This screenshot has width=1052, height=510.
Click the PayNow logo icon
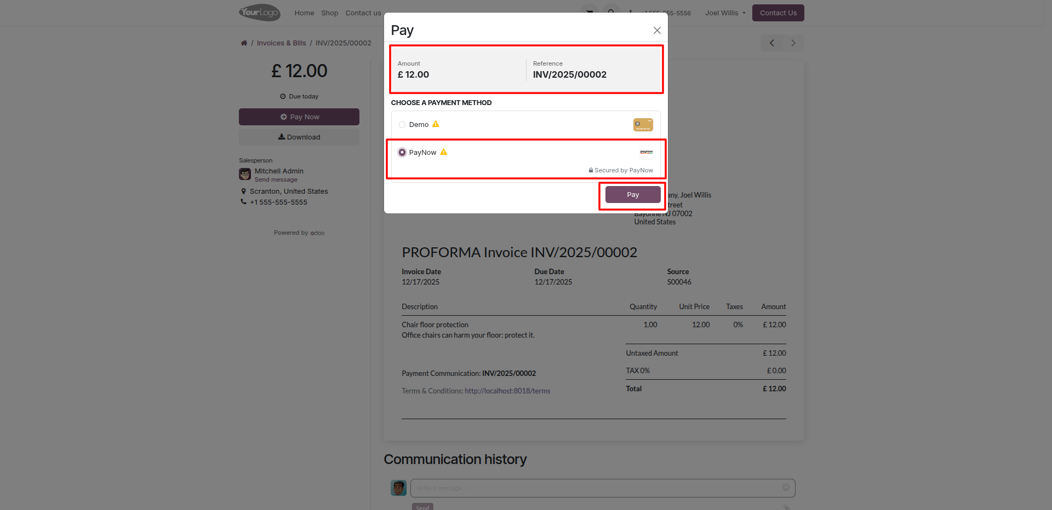(x=646, y=152)
